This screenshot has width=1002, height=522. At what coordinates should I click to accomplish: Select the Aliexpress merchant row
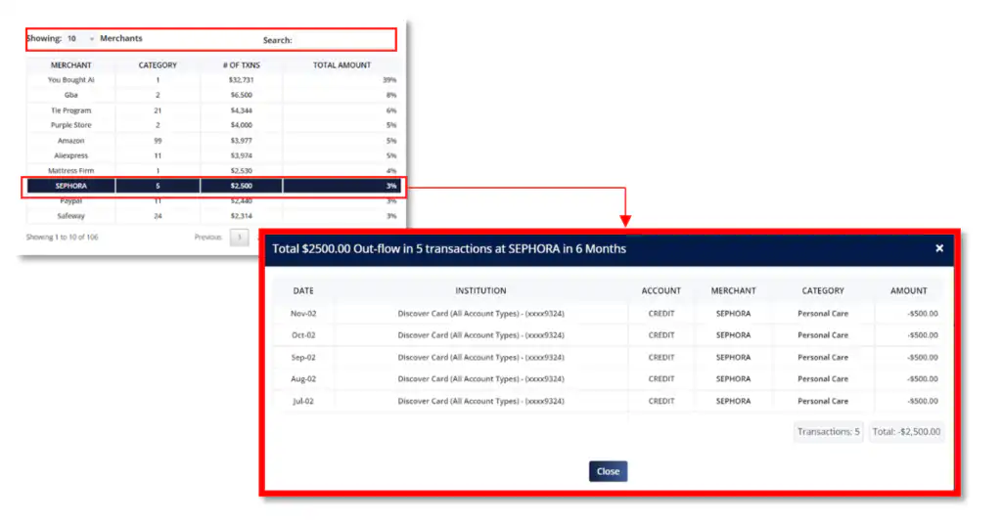pyautogui.click(x=212, y=155)
